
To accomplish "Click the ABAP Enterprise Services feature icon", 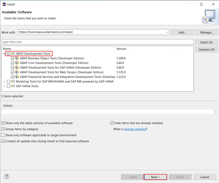I will (x=17, y=77).
